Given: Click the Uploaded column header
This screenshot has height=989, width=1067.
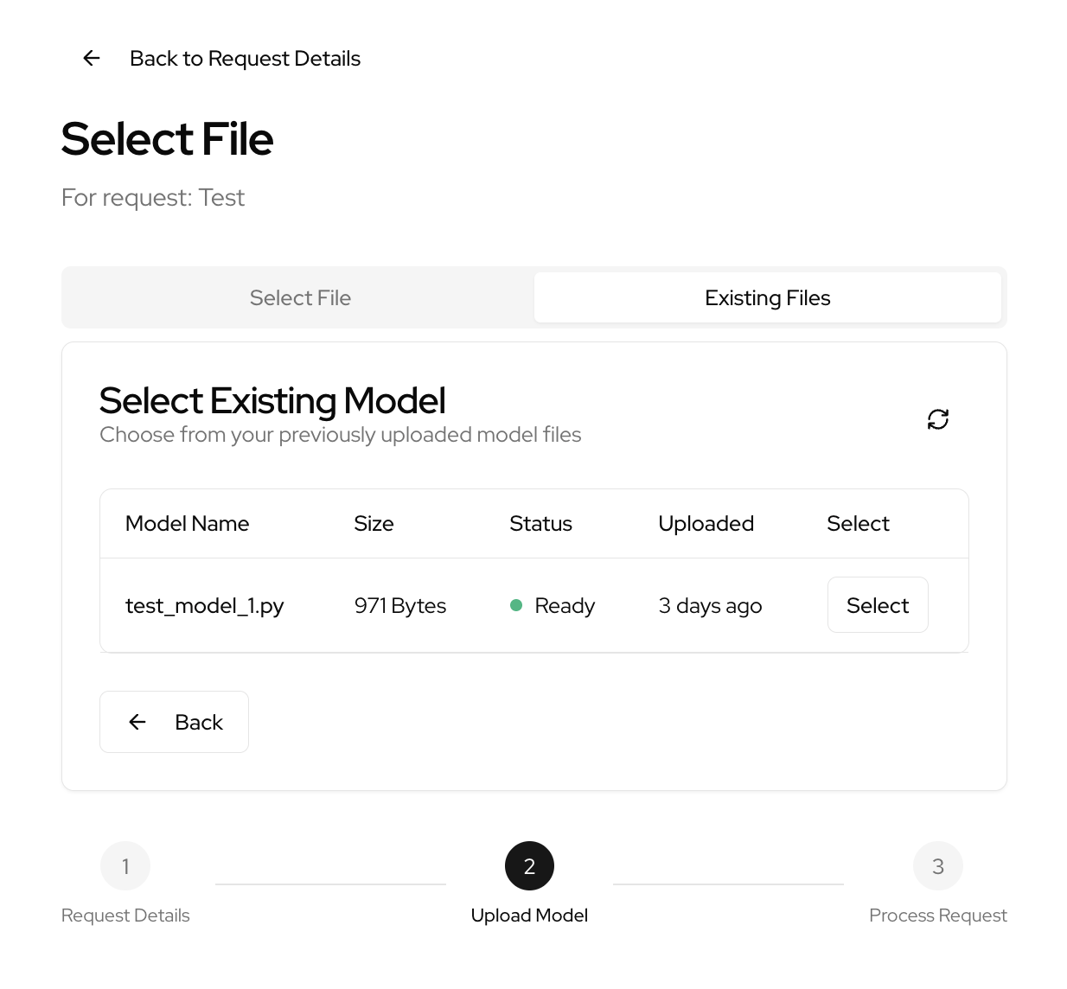Looking at the screenshot, I should 706,524.
